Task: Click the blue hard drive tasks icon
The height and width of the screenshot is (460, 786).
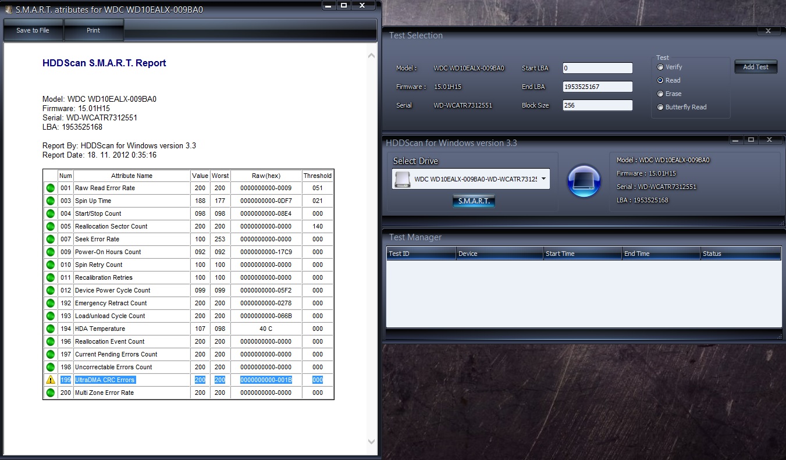Action: pyautogui.click(x=584, y=181)
